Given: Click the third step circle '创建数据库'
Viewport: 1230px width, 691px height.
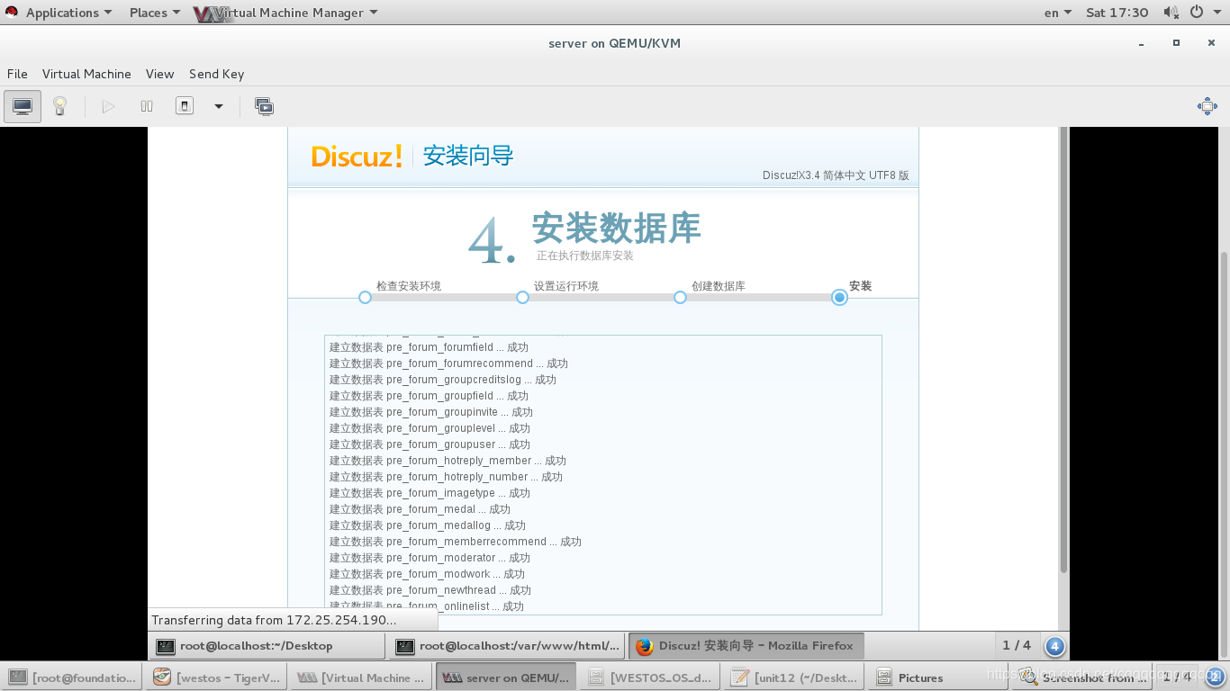Looking at the screenshot, I should 680,298.
